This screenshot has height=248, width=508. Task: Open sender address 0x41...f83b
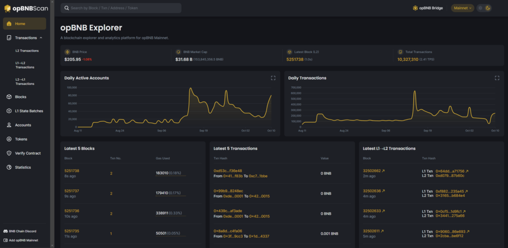click(x=233, y=176)
